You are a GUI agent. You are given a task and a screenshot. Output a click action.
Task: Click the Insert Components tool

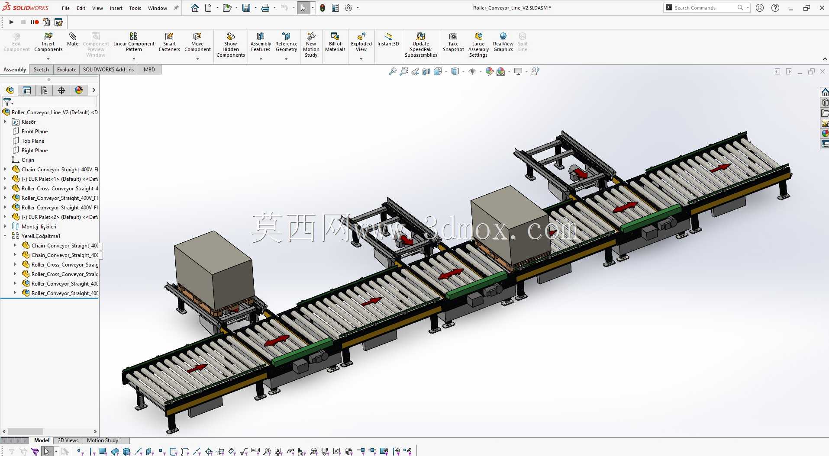[48, 42]
